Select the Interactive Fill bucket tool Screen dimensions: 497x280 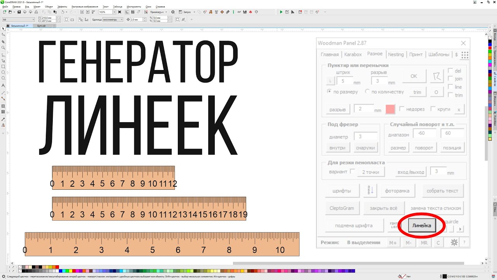[x=3, y=125]
